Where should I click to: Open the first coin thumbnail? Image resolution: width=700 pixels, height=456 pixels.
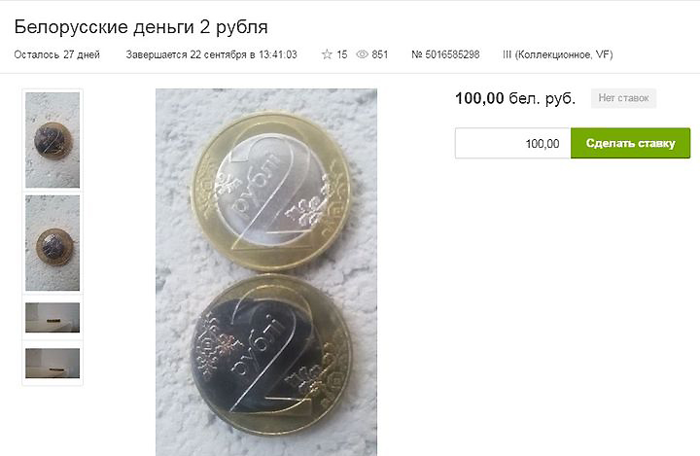coord(52,140)
